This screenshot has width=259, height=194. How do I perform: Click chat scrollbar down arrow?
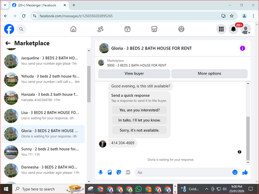point(248,162)
